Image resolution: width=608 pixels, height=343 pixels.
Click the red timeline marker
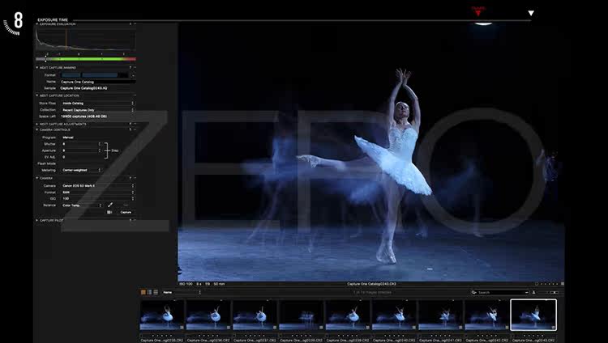coord(478,11)
